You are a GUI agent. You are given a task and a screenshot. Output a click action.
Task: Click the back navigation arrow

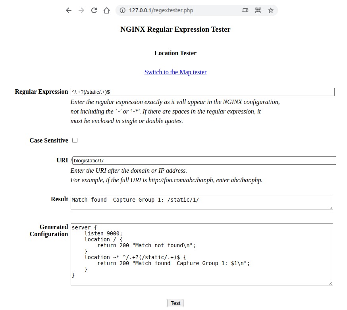click(x=68, y=10)
